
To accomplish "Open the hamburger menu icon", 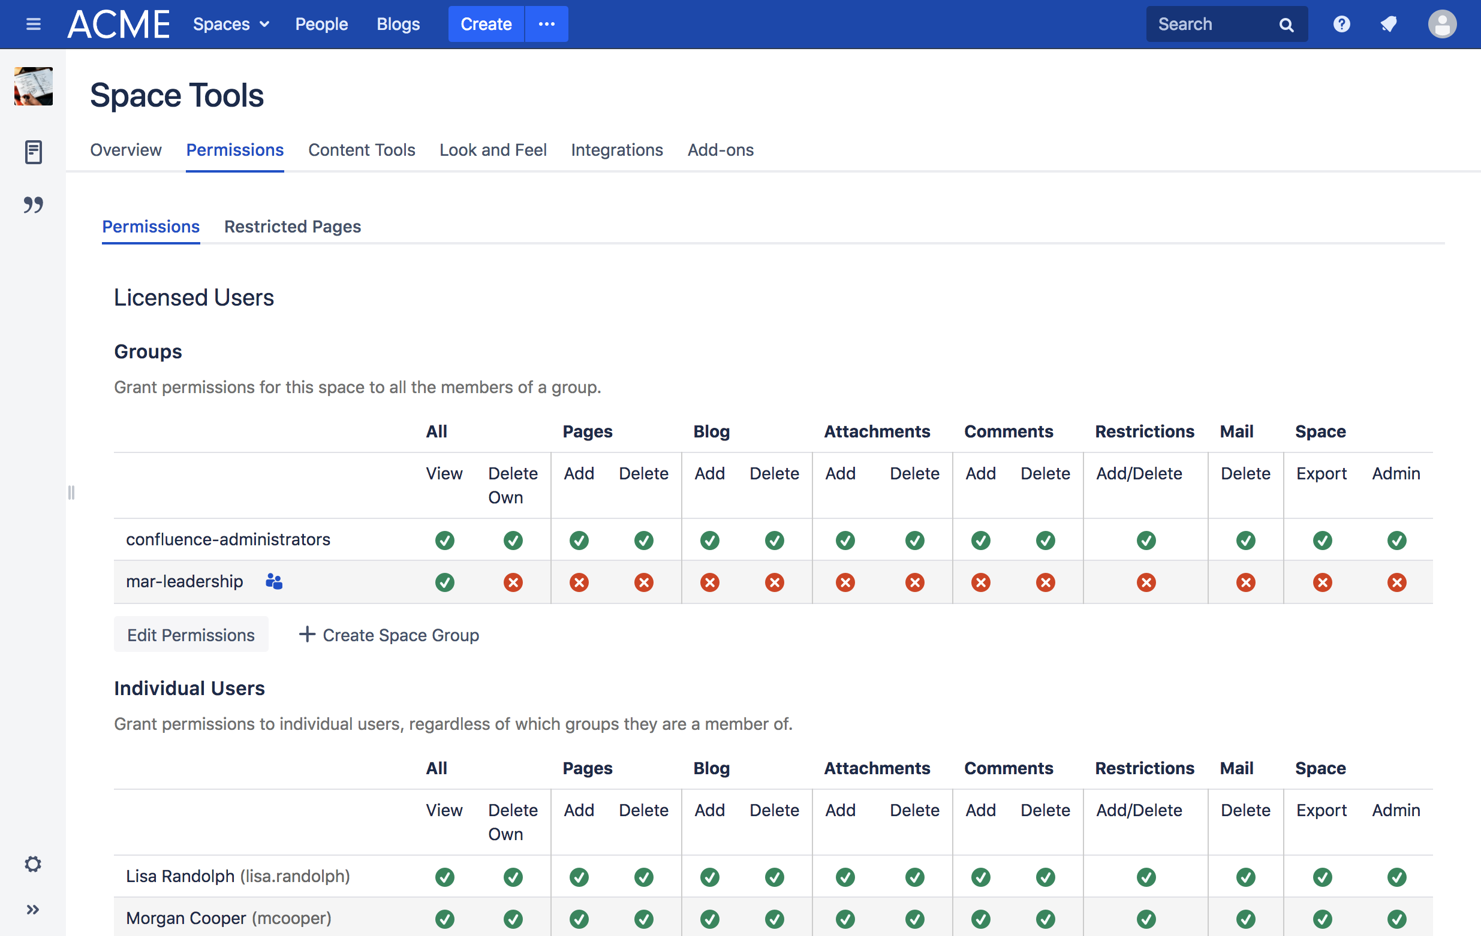I will (x=33, y=24).
